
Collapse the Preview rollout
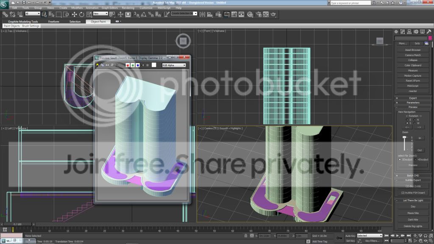[x=413, y=107]
